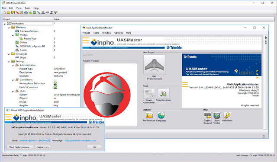
Task: Click the 'new_project' description value
Action: click(60, 73)
